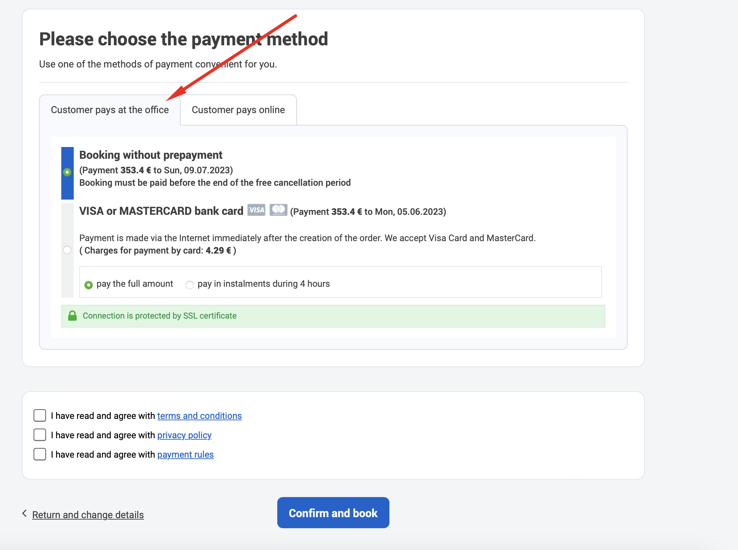Switch to Customer pays at the office tab
This screenshot has width=738, height=550.
click(x=110, y=110)
